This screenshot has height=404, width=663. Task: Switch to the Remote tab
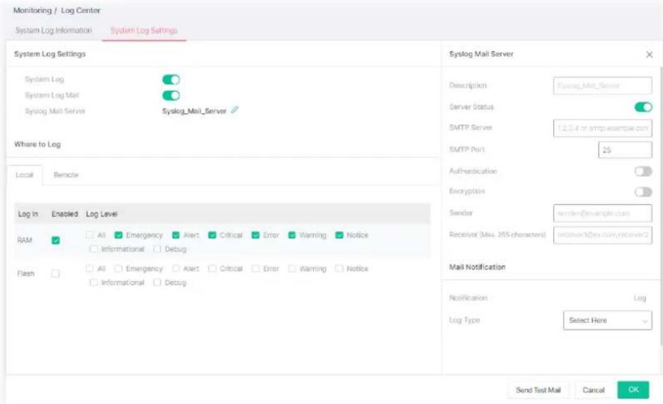point(66,175)
